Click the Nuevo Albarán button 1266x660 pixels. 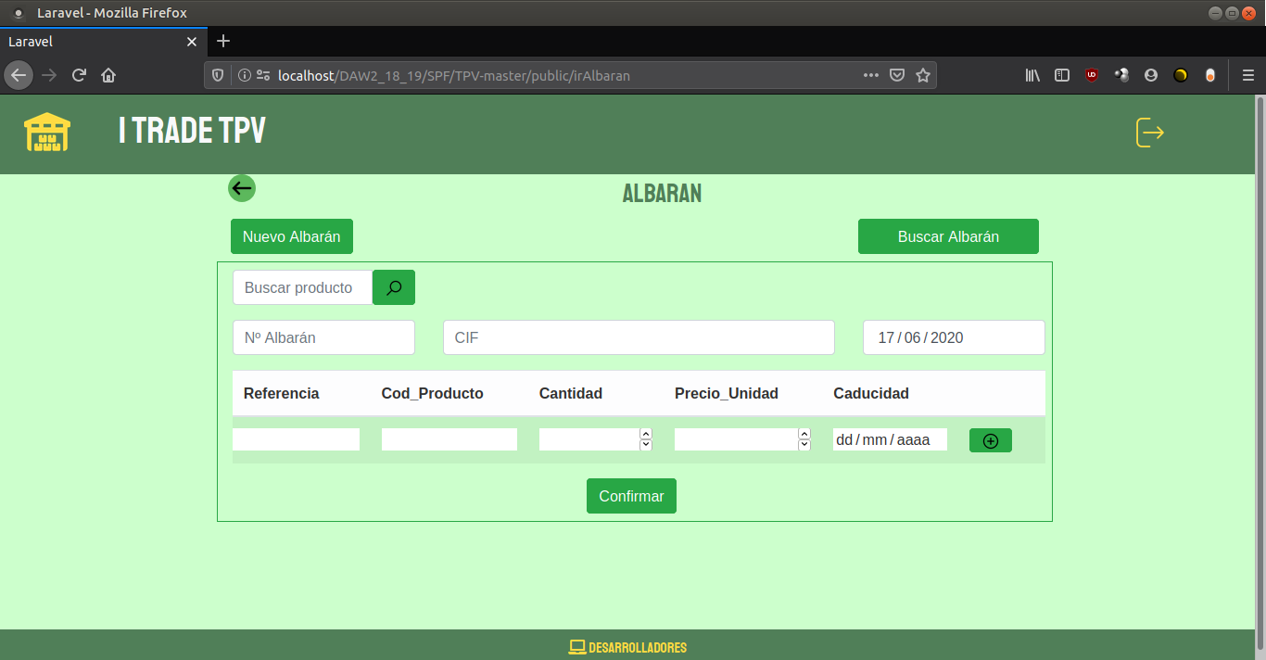[291, 236]
